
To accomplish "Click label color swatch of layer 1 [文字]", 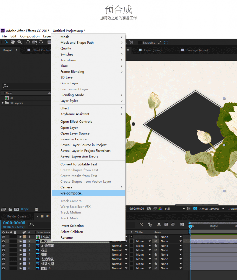I will [25, 237].
